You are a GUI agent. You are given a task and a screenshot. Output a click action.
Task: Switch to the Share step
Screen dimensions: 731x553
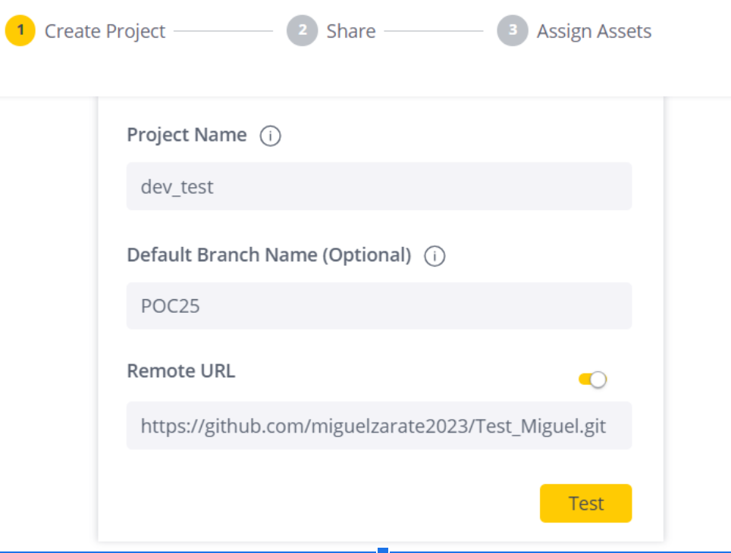pyautogui.click(x=351, y=31)
